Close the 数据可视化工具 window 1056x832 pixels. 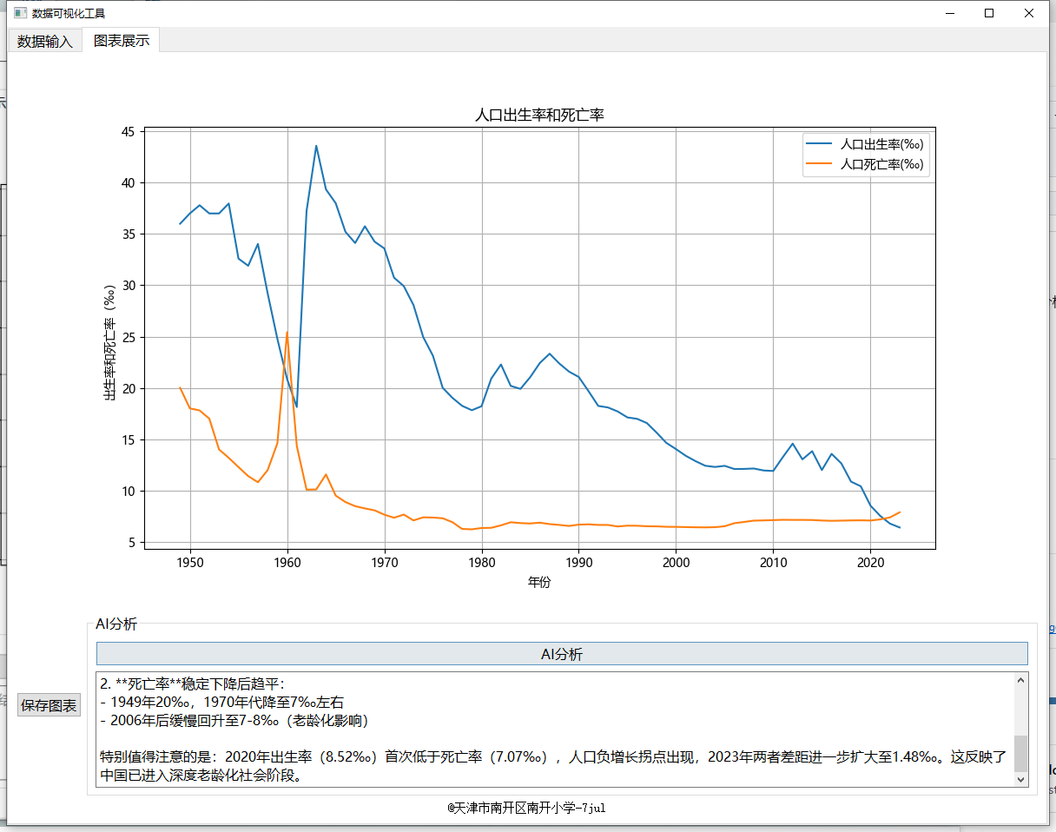[1029, 13]
